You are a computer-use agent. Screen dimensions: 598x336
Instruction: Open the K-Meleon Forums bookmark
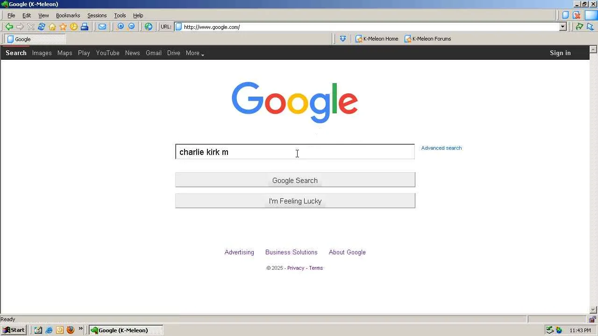coord(427,39)
